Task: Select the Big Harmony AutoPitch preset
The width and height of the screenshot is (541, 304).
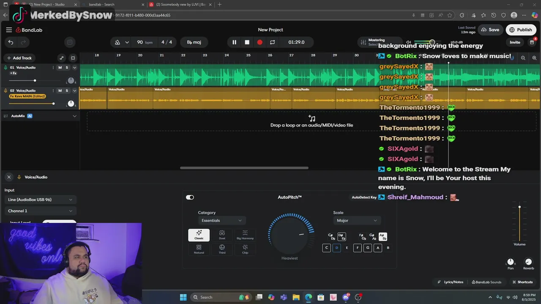Action: (245, 235)
